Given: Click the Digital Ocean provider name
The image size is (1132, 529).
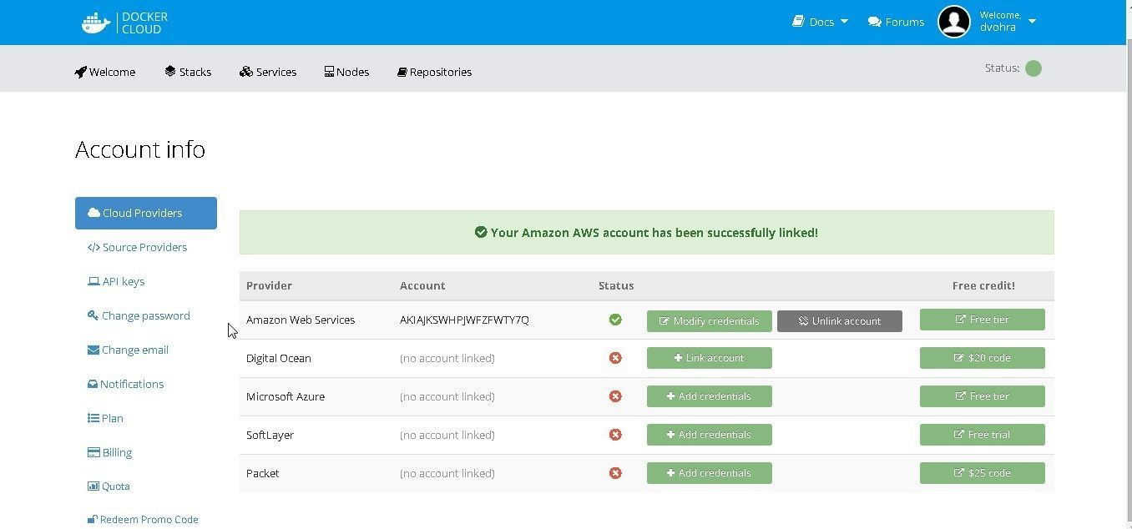Looking at the screenshot, I should (279, 358).
